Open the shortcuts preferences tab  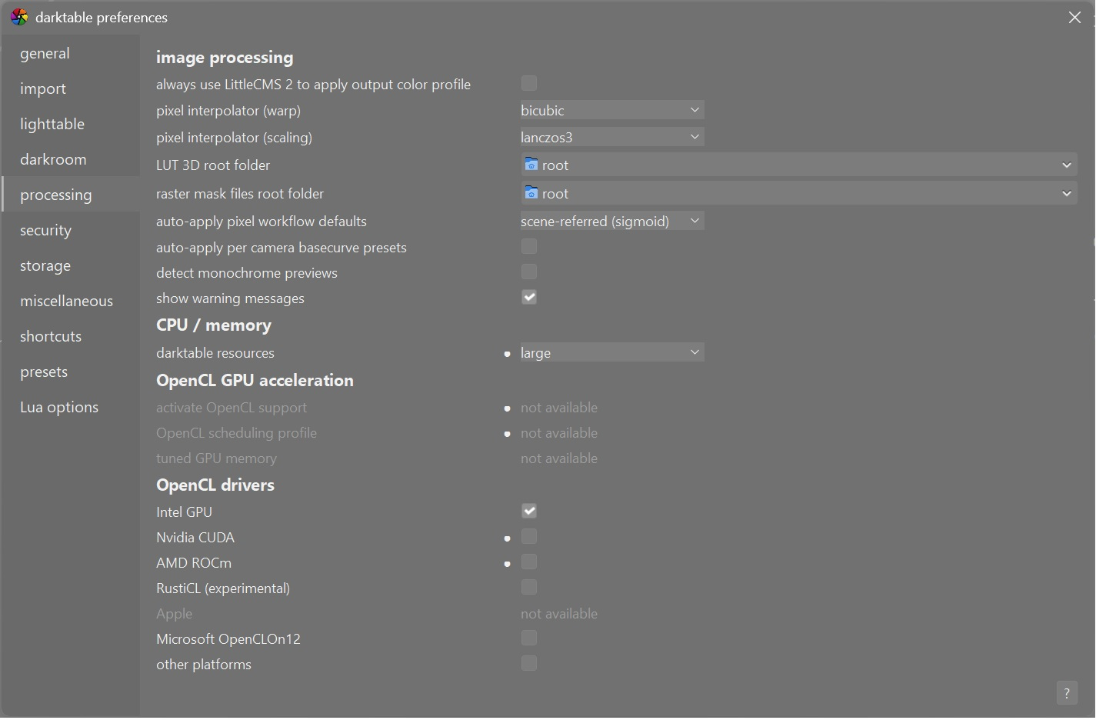click(51, 336)
